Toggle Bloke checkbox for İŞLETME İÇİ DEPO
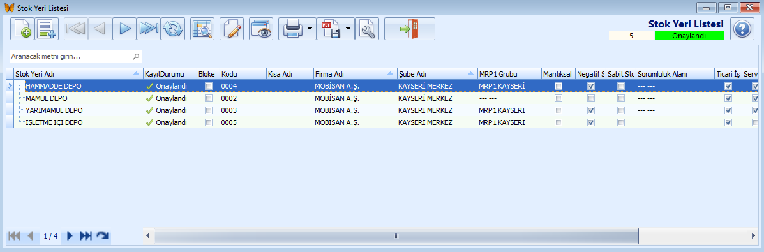764x252 pixels. [x=209, y=122]
